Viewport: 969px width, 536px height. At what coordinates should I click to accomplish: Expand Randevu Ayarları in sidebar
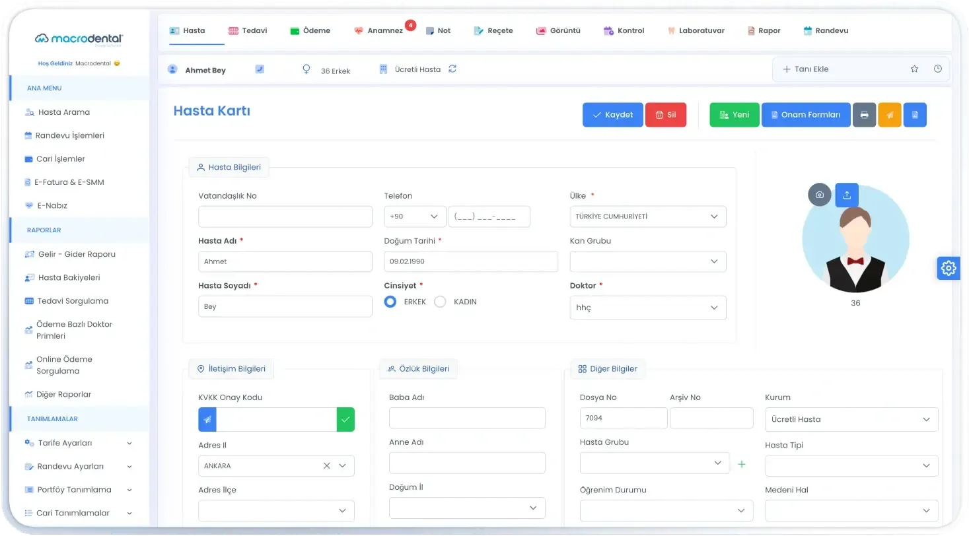(x=78, y=466)
